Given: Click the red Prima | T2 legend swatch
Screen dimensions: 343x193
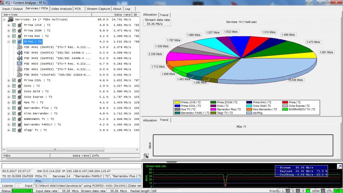Looking at the screenshot, I should click(285, 102).
